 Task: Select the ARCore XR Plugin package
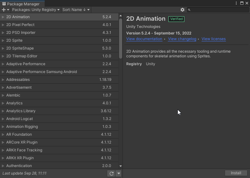pos(59,142)
